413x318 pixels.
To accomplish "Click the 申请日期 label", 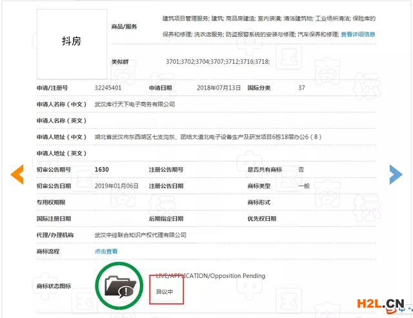I will tap(161, 88).
